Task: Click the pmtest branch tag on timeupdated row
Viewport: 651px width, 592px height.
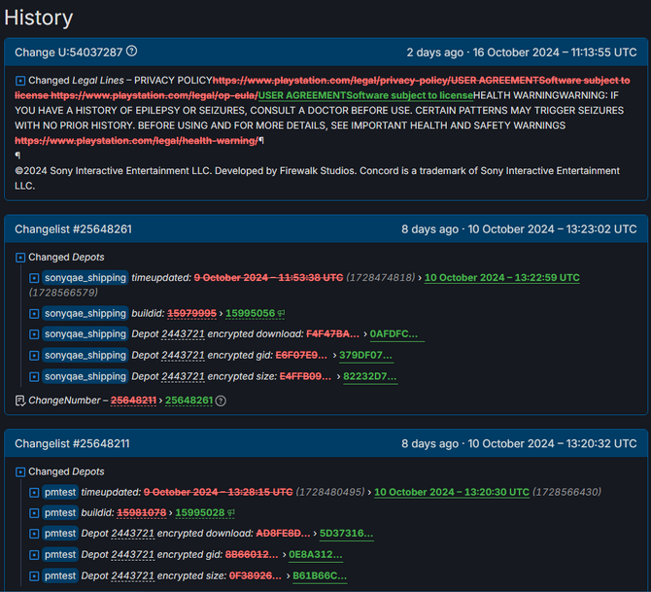Action: point(59,492)
